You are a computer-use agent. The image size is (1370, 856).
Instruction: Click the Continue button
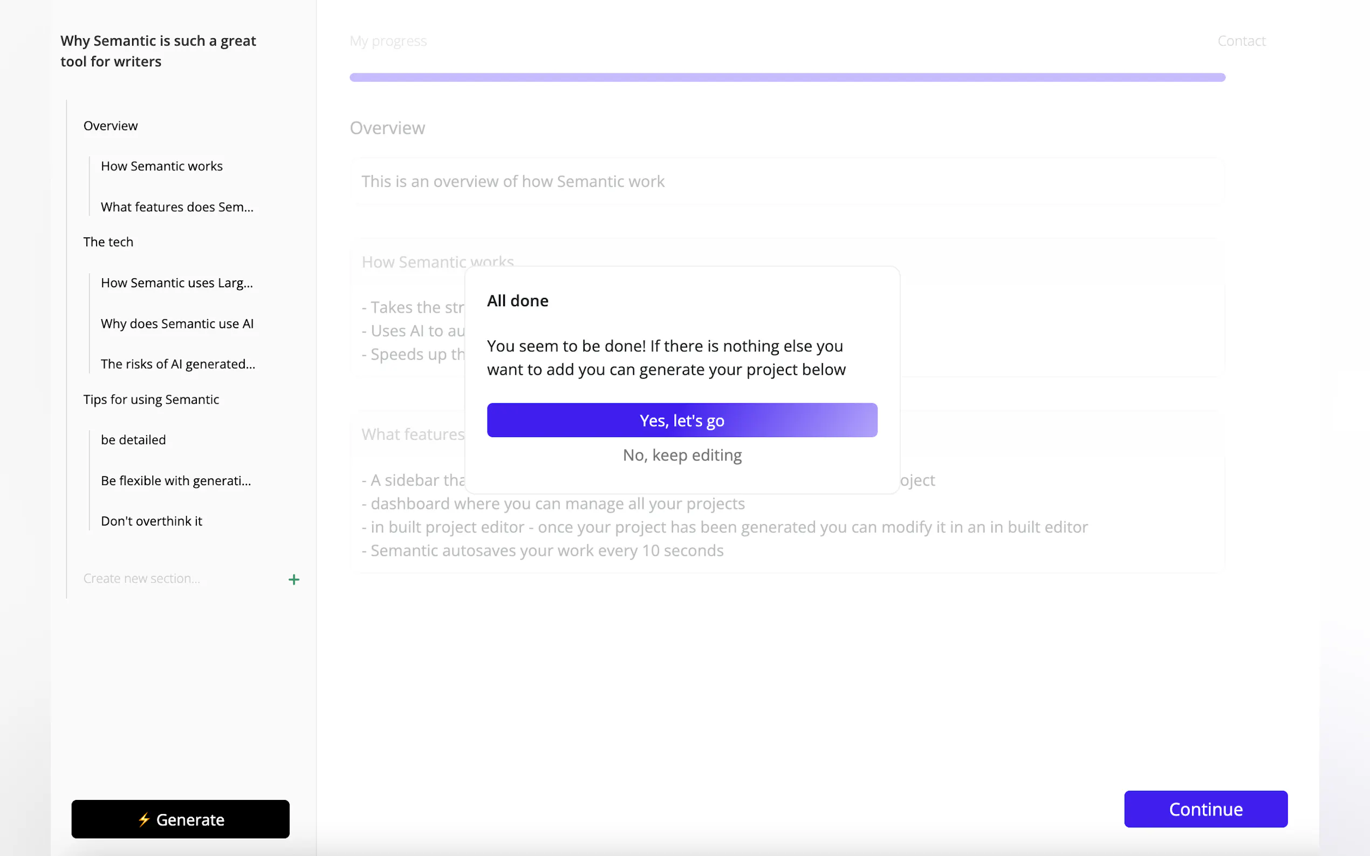1205,809
